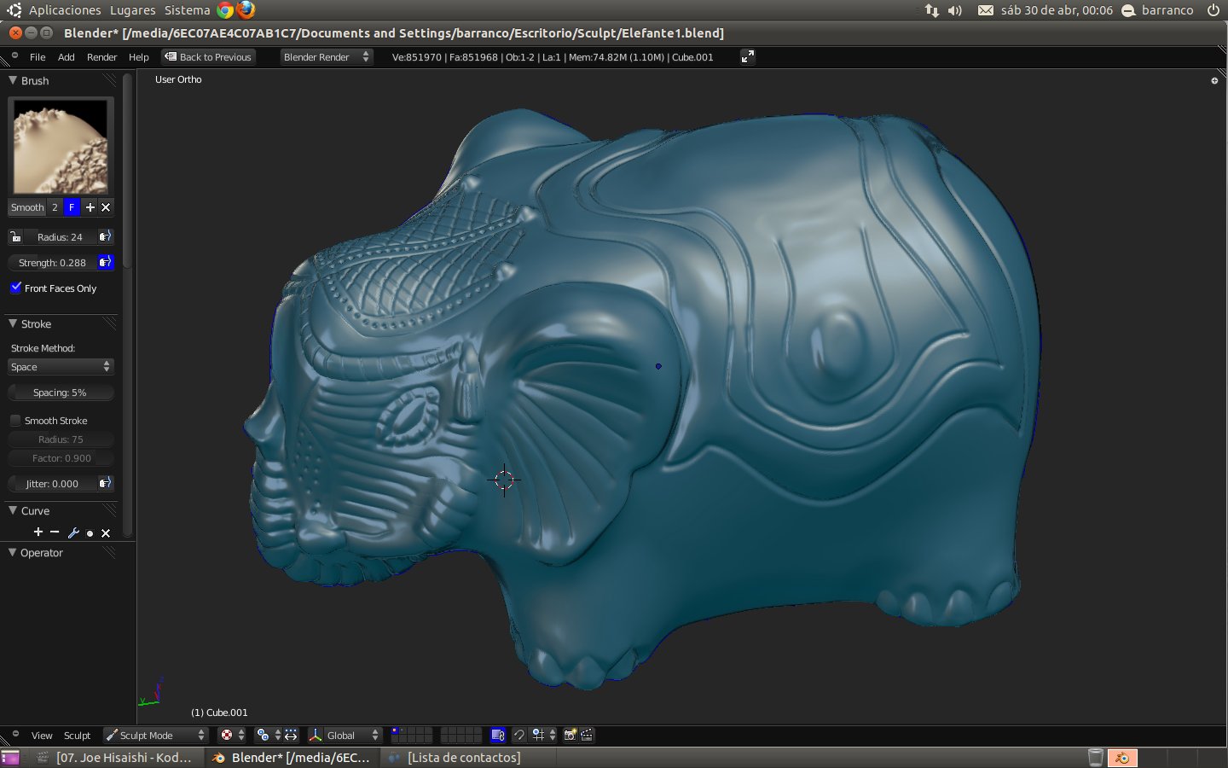Open the Stroke Method Space dropdown
This screenshot has width=1228, height=768.
point(61,367)
